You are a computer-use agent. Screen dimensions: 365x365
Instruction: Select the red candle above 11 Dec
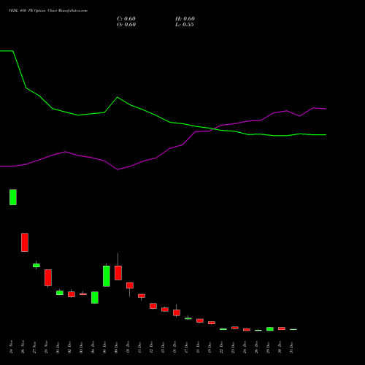pos(142,296)
